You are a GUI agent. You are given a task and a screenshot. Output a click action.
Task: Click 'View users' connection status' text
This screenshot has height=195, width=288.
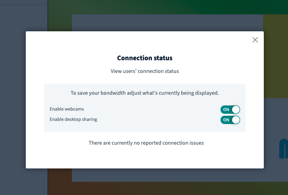point(145,71)
